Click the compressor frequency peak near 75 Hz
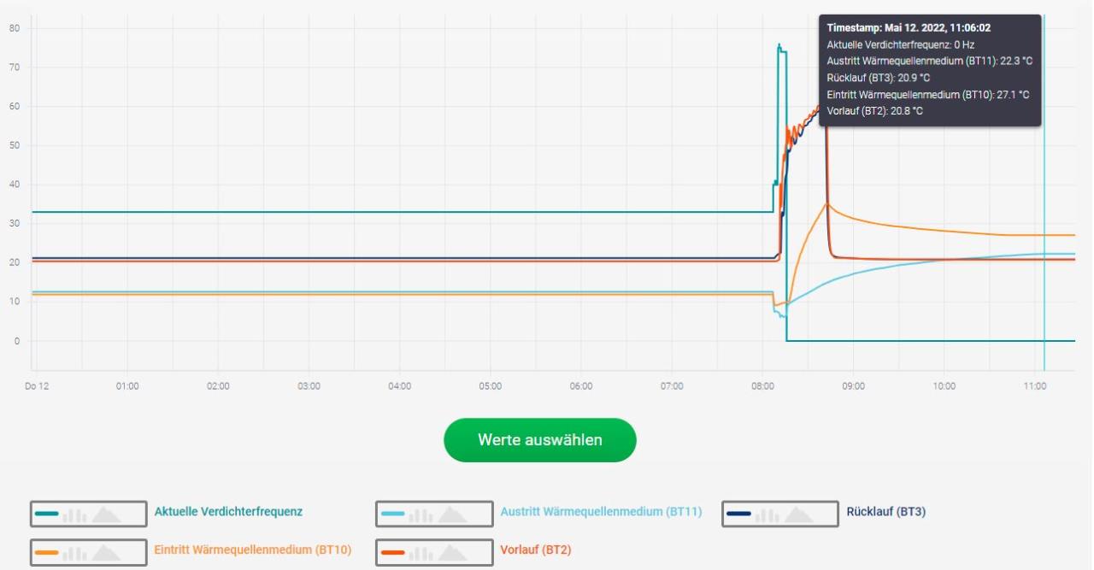This screenshot has width=1094, height=570. (x=779, y=45)
